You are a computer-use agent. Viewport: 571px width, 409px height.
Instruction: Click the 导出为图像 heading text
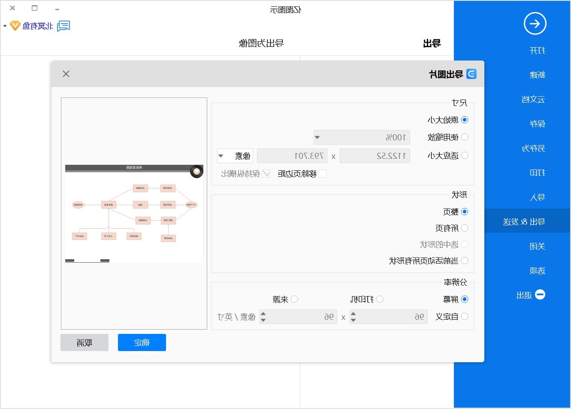[x=261, y=43]
